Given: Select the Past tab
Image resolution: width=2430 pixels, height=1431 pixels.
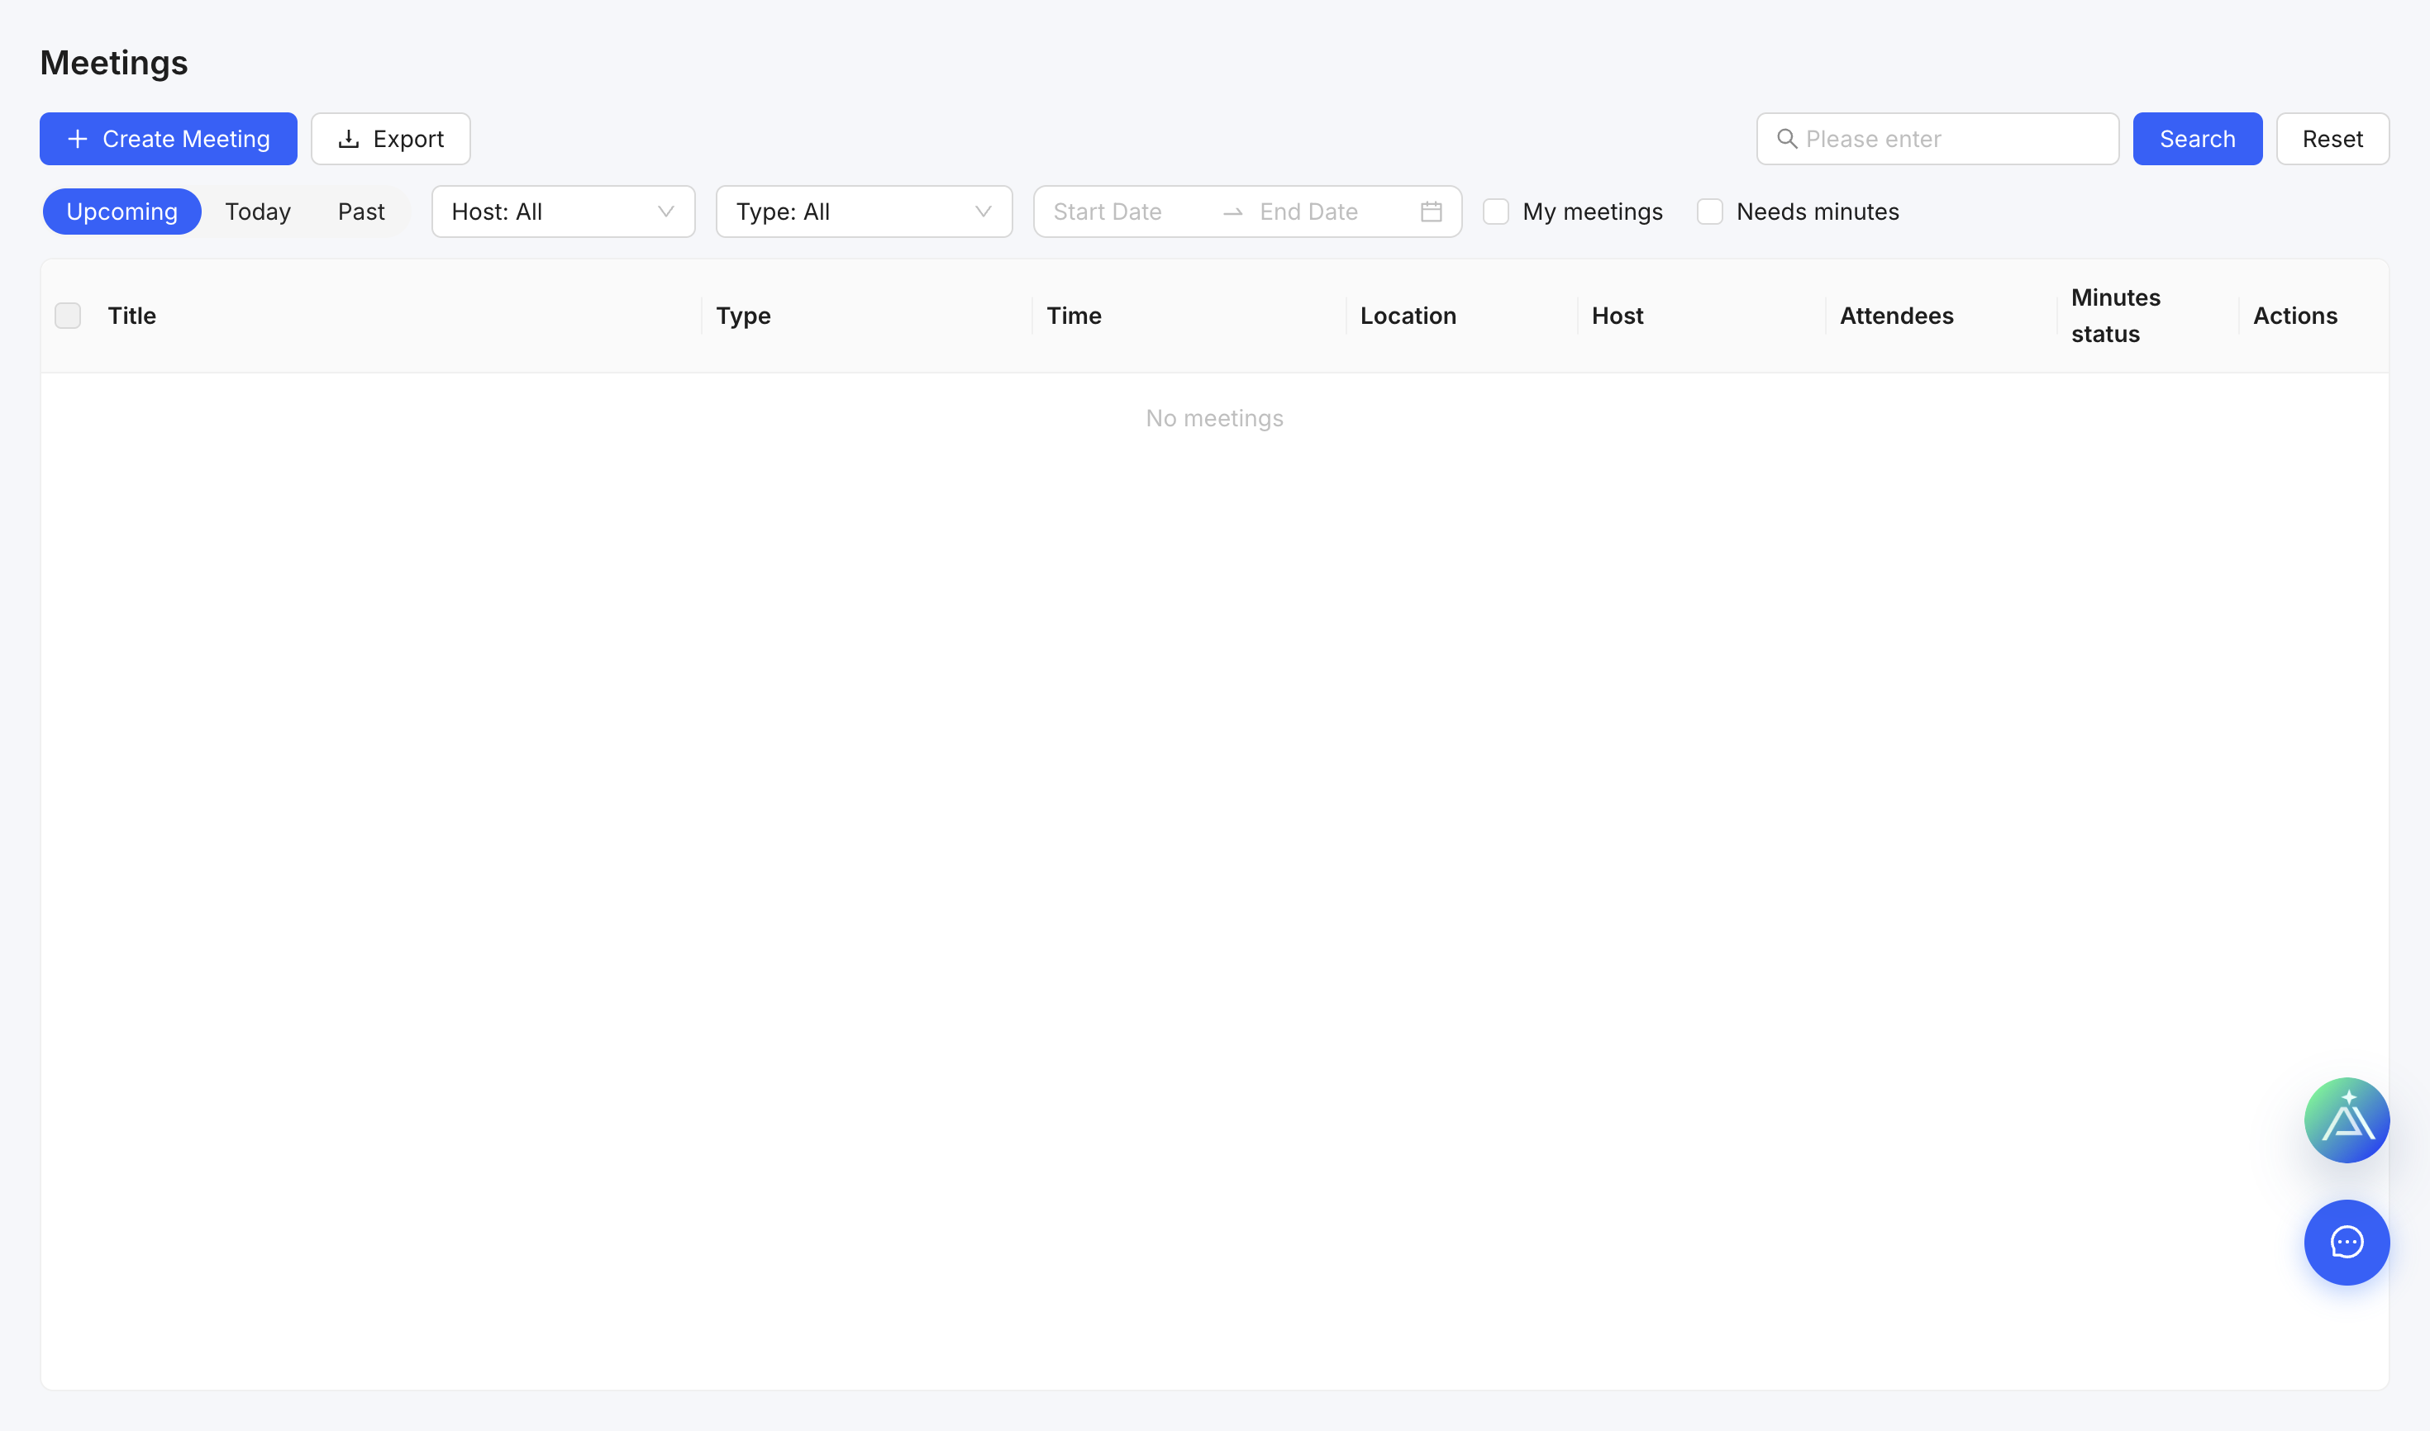Looking at the screenshot, I should 361,212.
